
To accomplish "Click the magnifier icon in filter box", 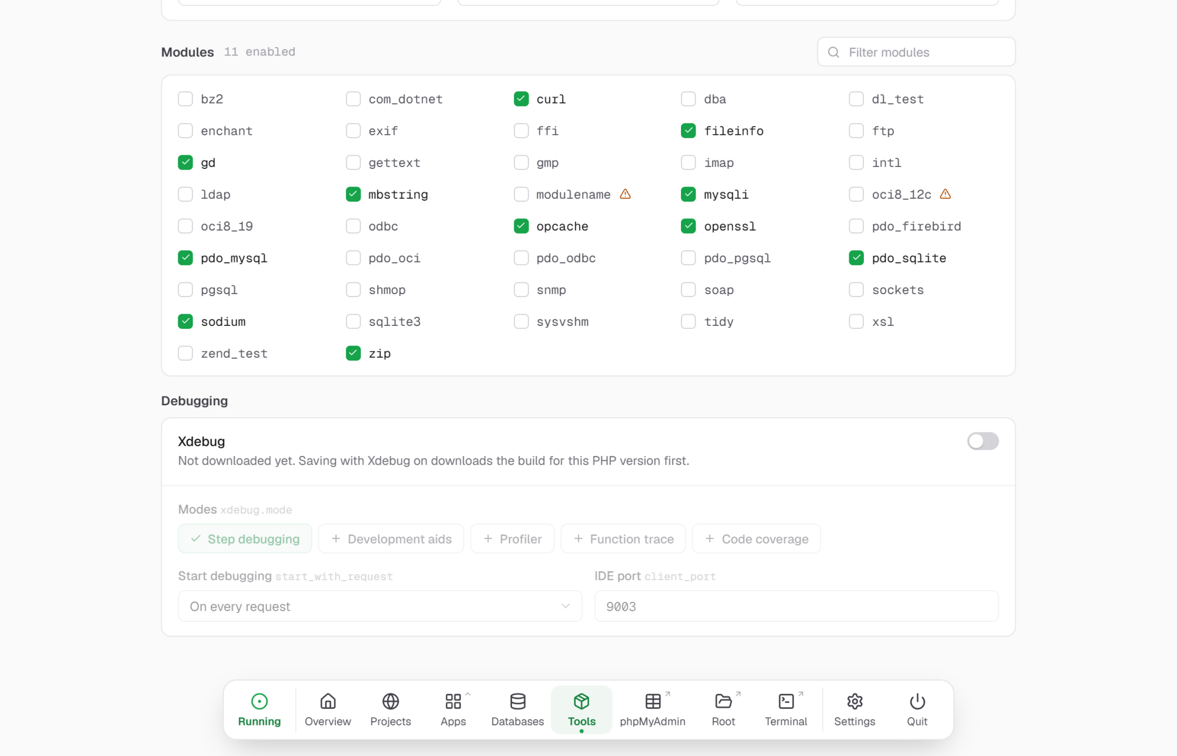I will (x=833, y=52).
